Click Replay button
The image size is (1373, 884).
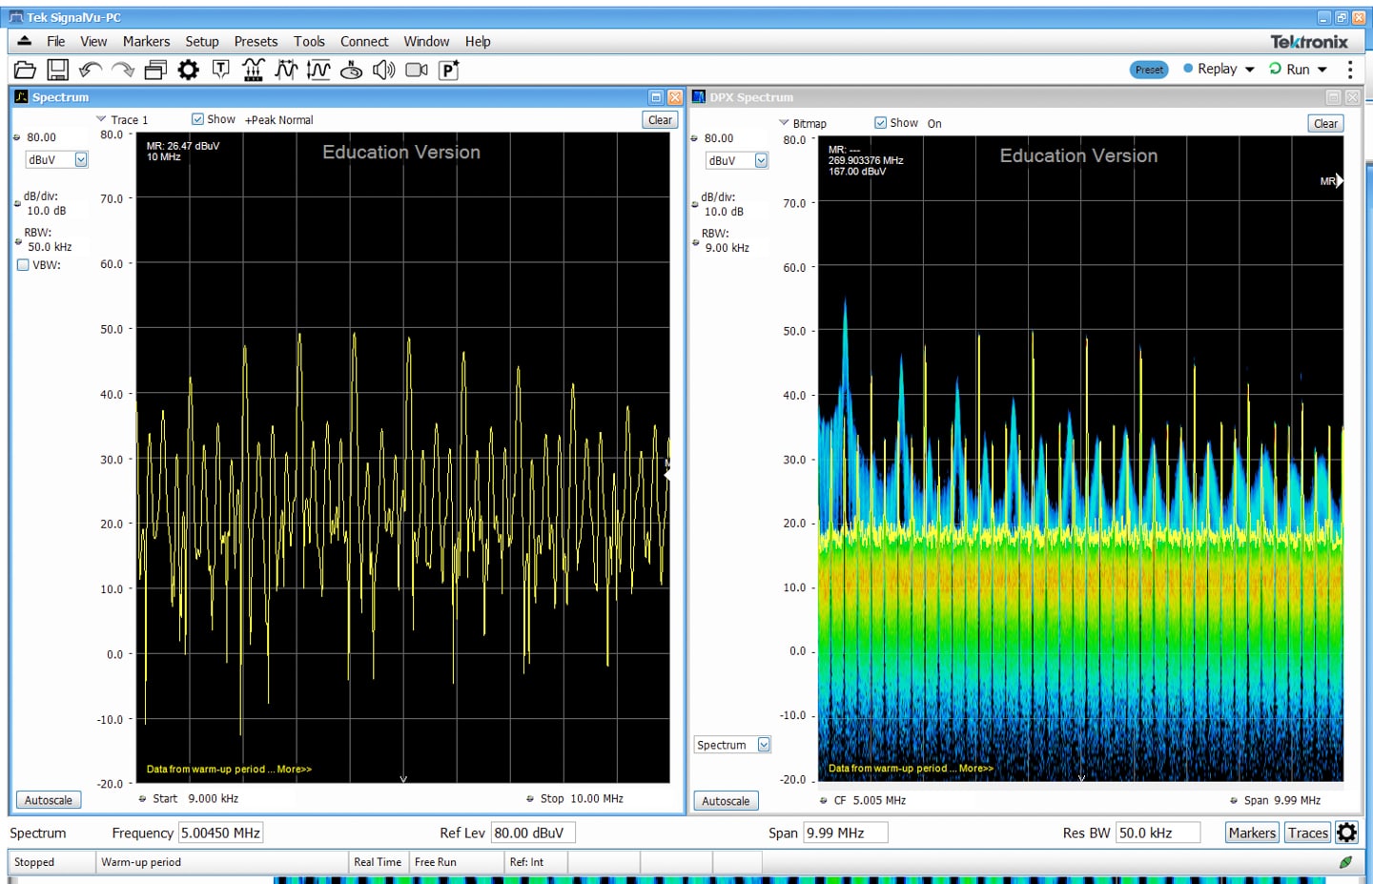click(1210, 69)
